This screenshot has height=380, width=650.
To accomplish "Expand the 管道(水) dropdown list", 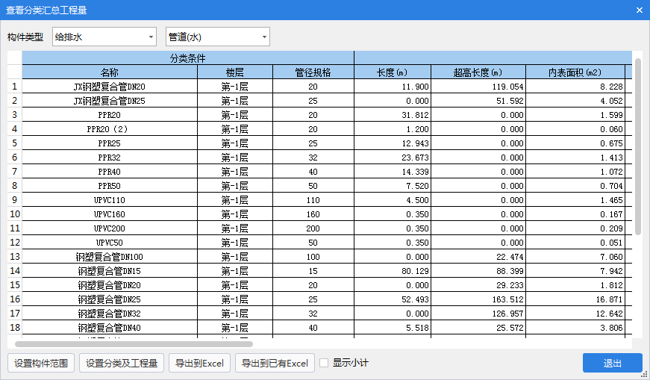I will click(217, 37).
